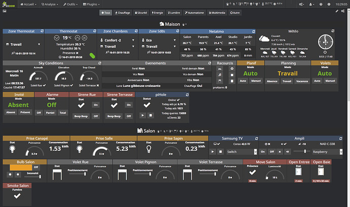Image resolution: width=350 pixels, height=207 pixels.
Task: Set Planif mode to Manuel
Action: [256, 81]
